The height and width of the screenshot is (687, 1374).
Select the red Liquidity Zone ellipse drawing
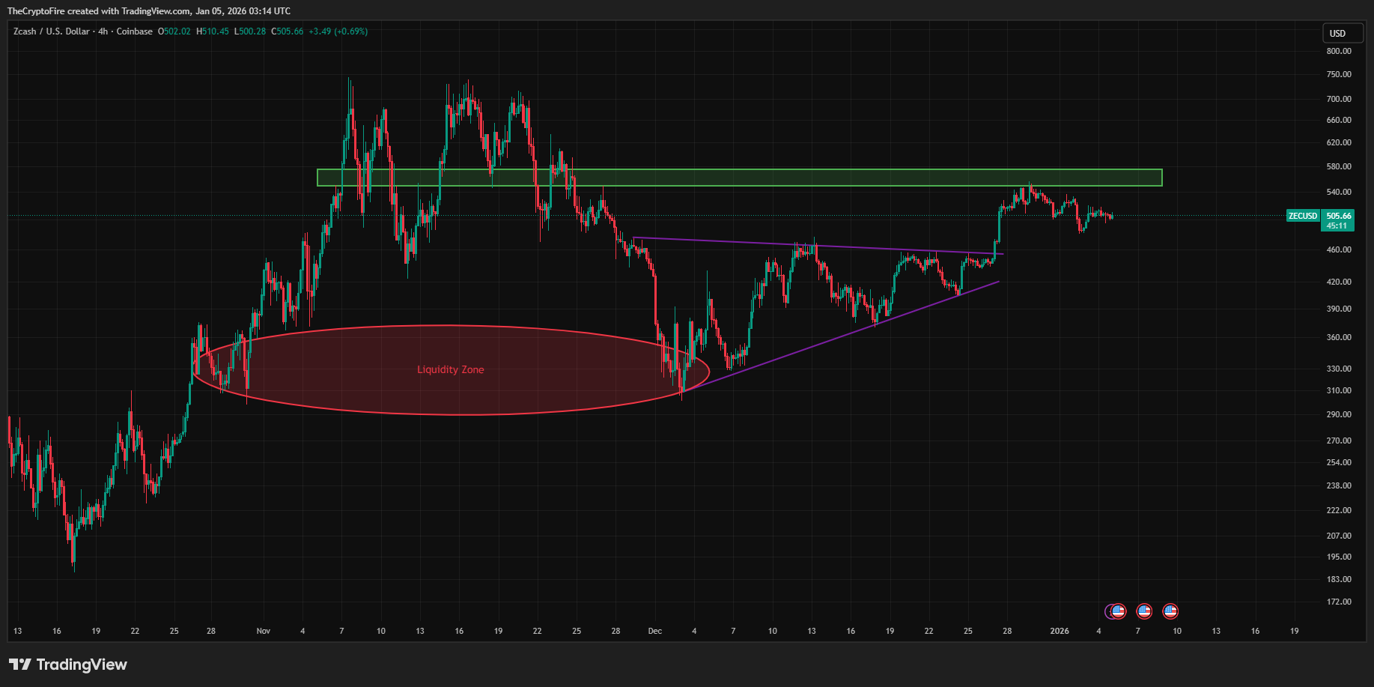[450, 369]
